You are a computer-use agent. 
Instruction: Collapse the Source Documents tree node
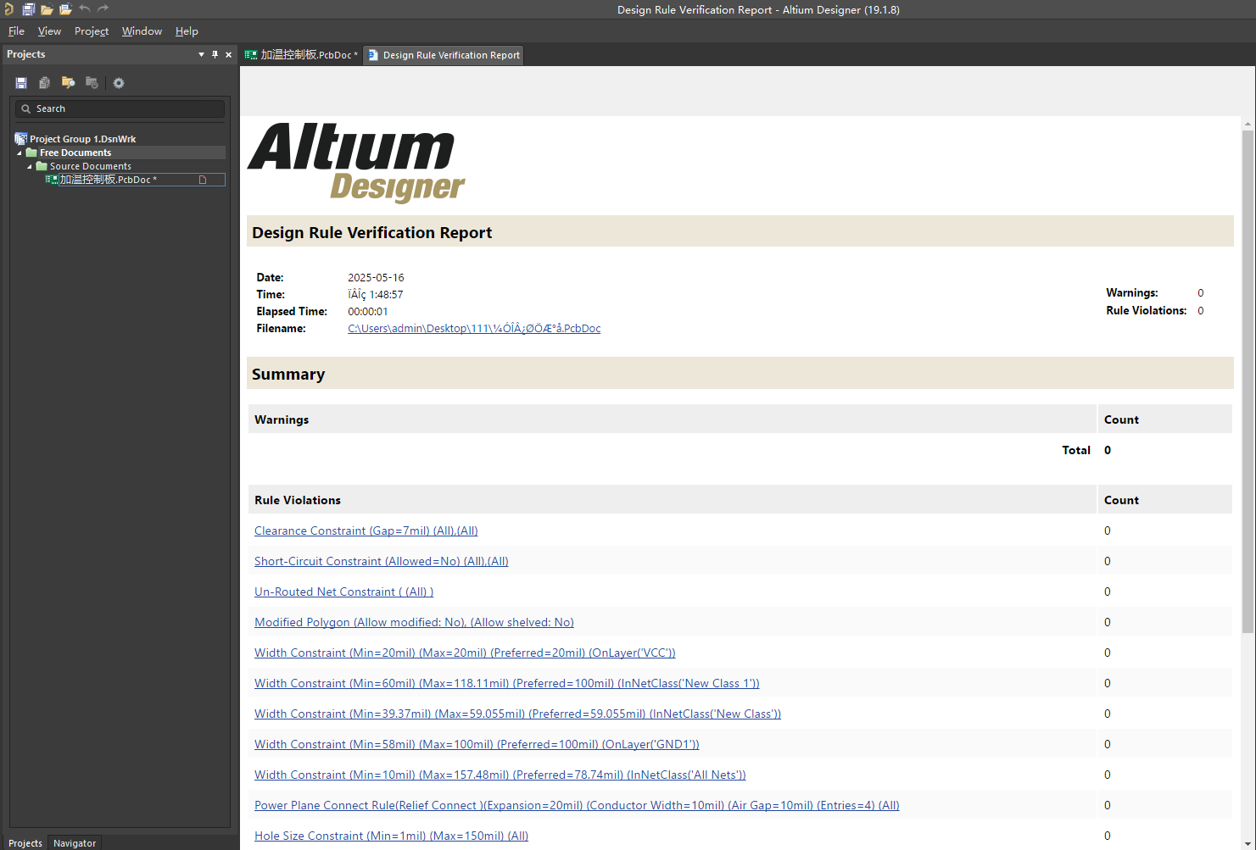[30, 167]
